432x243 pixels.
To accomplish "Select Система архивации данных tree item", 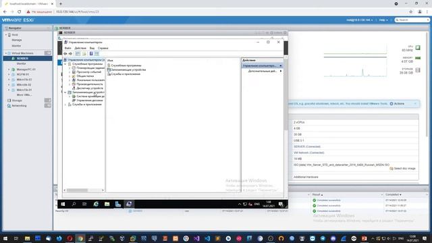I will 88,97.
